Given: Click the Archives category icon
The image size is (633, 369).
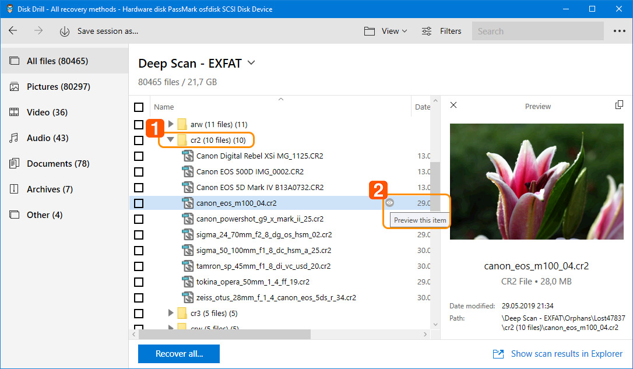Looking at the screenshot, I should (x=14, y=189).
